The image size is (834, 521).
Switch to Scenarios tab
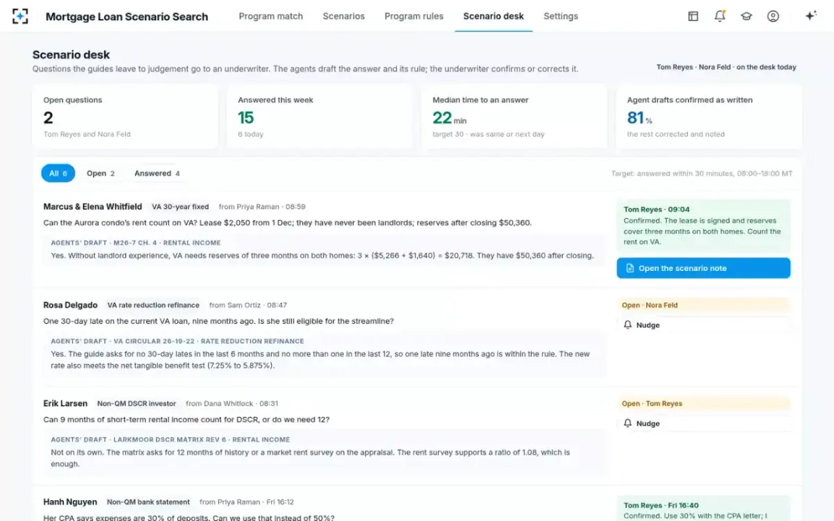[x=343, y=16]
